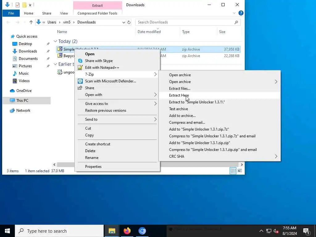Open the Compressed Folder Tools tab

pos(97,13)
